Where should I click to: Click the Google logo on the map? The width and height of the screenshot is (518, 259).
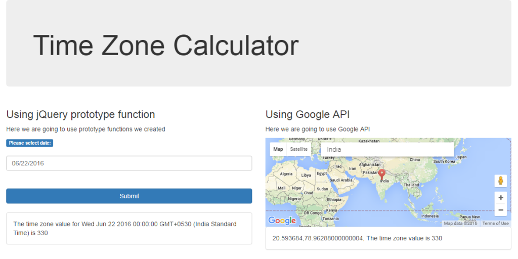(x=282, y=221)
